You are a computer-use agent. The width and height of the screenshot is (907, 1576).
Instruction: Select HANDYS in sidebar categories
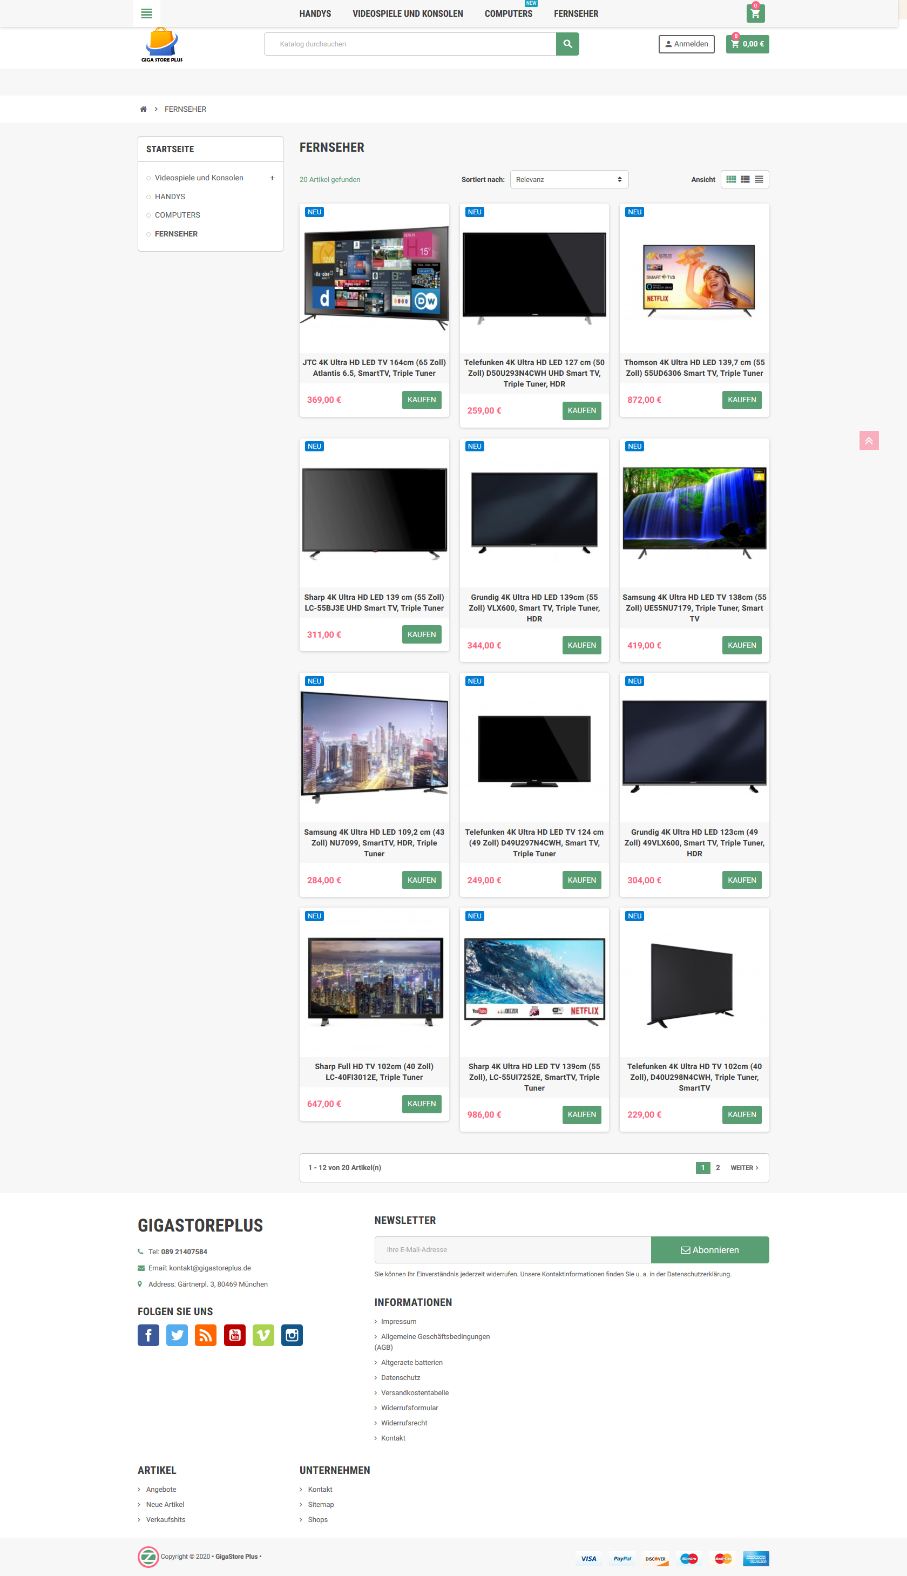170,196
